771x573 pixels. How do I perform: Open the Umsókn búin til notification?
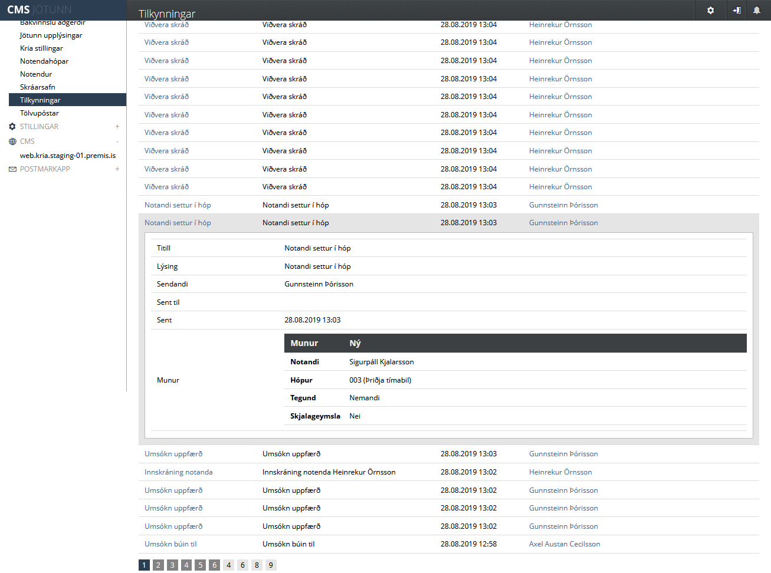point(170,544)
